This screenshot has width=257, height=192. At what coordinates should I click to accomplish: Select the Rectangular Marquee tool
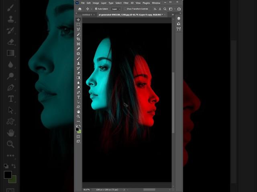tap(78, 24)
